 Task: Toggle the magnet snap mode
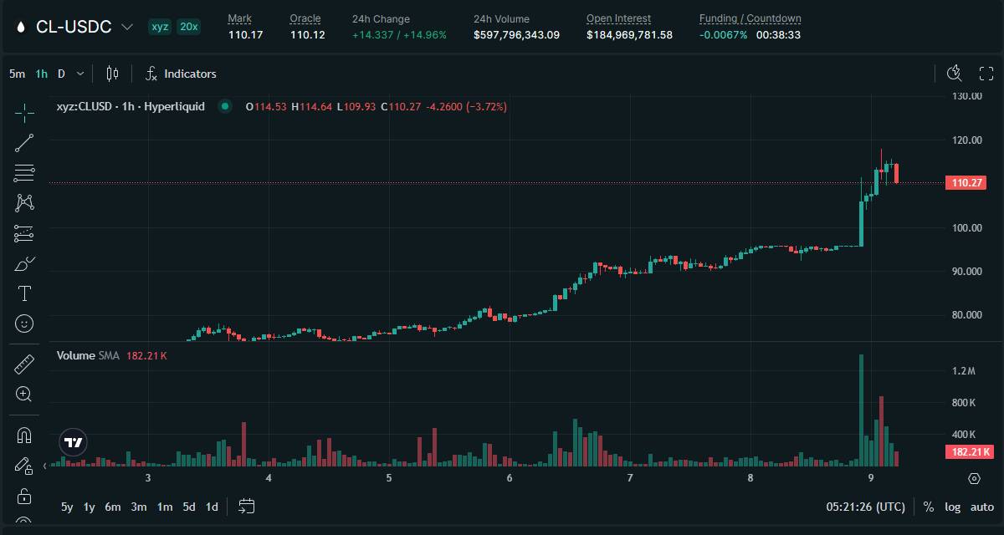[24, 436]
